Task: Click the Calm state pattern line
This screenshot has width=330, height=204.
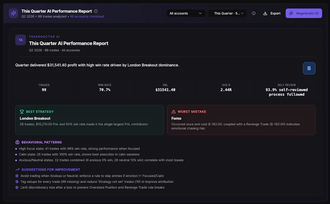Action: pyautogui.click(x=79, y=154)
